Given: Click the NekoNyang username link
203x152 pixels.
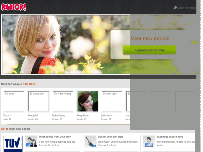Looking at the screenshot, I should tap(59, 116).
